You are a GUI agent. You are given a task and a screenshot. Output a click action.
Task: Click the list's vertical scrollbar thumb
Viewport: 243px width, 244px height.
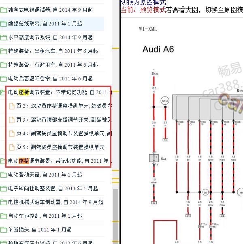(115, 216)
